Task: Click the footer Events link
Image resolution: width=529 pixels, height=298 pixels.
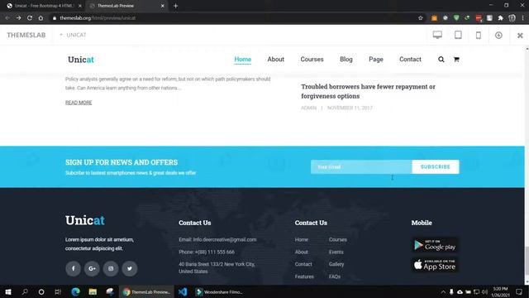Action: [336, 252]
